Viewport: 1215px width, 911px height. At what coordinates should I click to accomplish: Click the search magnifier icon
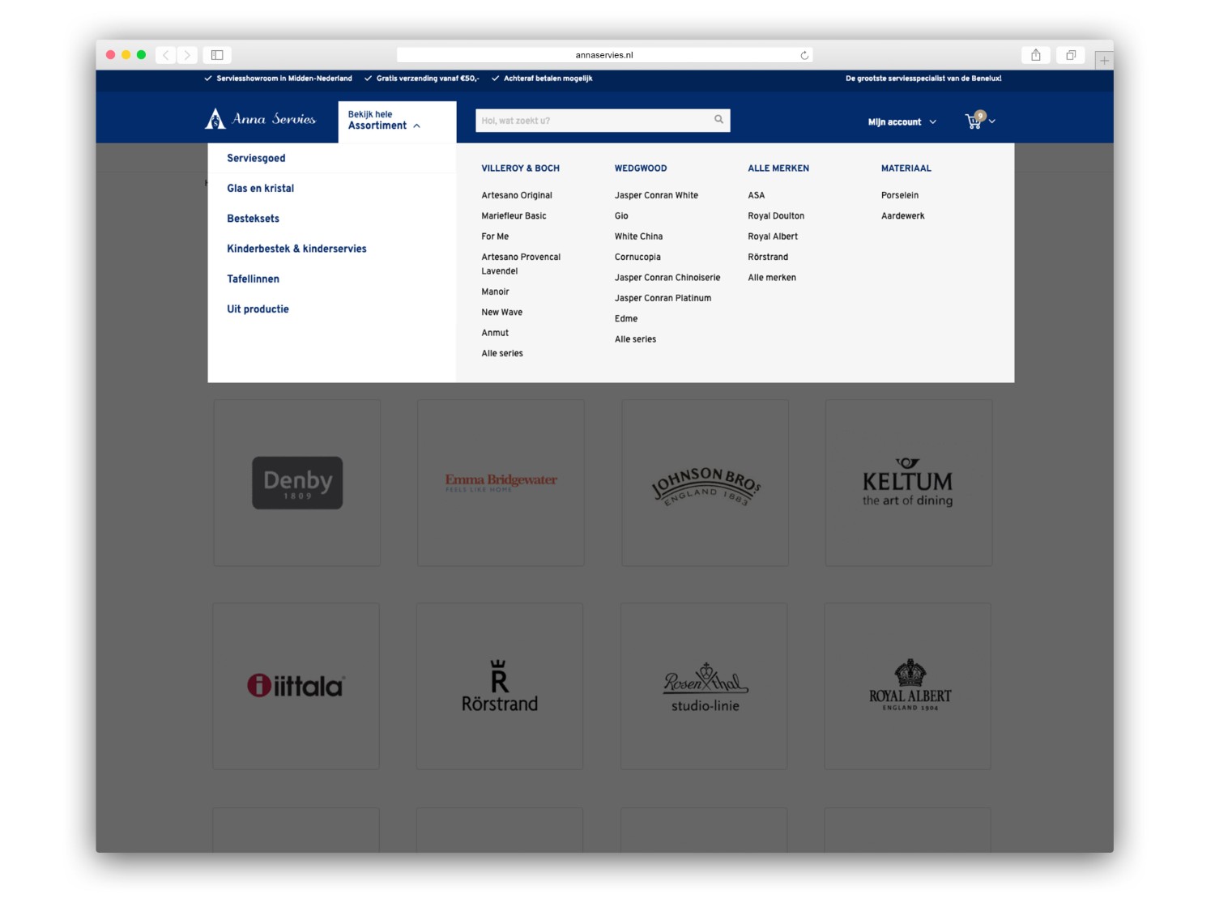click(718, 119)
